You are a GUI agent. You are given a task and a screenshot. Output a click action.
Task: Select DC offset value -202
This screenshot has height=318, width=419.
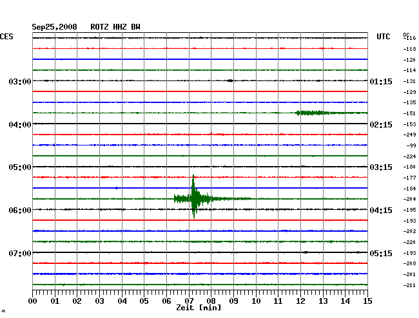coord(409,231)
